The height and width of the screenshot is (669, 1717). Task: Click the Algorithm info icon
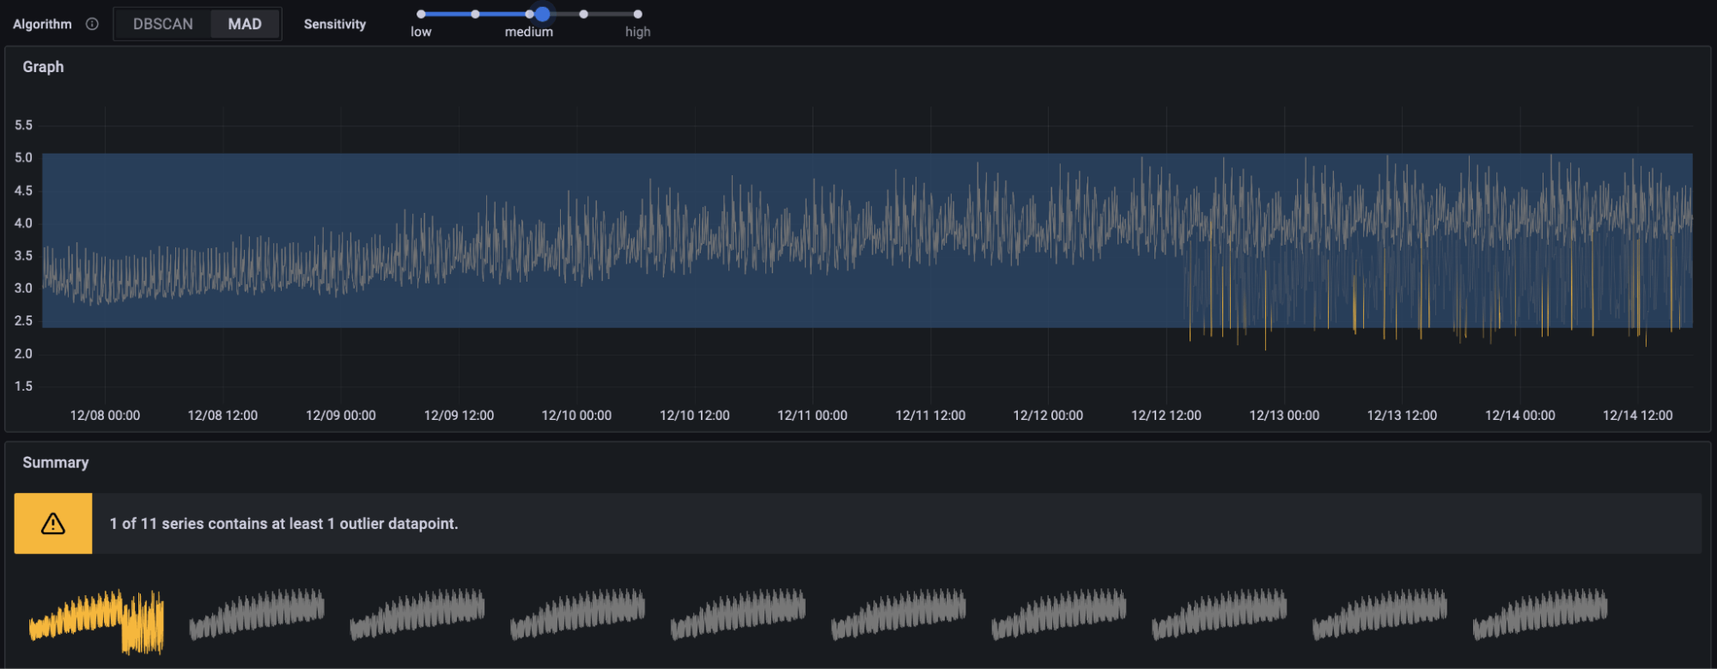click(92, 24)
